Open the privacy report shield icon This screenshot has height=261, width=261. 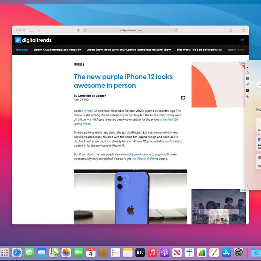click(x=79, y=30)
